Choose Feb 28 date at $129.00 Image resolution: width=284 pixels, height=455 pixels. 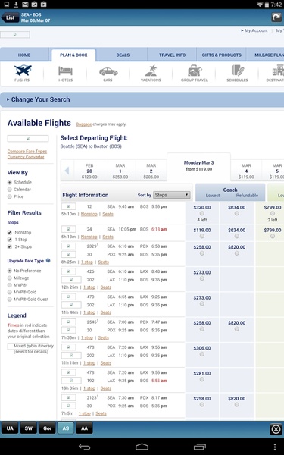pos(89,171)
